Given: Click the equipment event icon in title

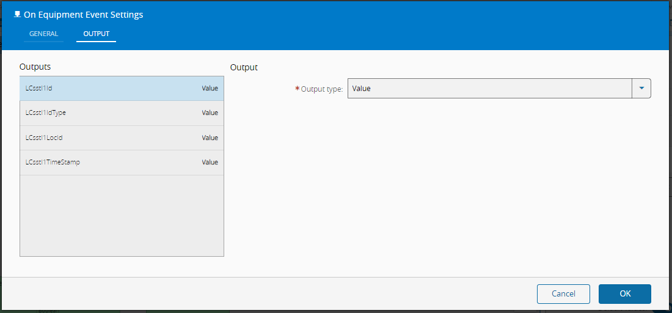Looking at the screenshot, I should (18, 15).
